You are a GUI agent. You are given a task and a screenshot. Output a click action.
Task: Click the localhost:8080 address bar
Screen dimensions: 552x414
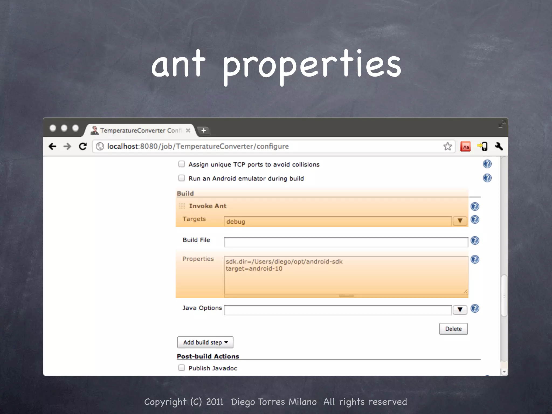[x=274, y=146]
